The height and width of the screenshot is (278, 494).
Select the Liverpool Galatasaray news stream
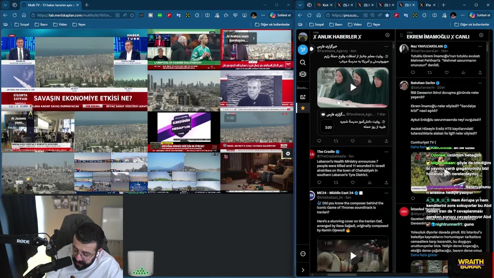click(x=184, y=50)
